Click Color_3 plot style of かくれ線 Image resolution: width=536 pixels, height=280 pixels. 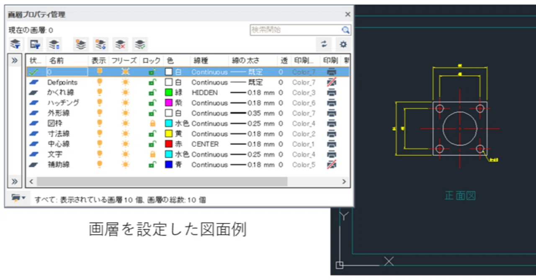[304, 93]
